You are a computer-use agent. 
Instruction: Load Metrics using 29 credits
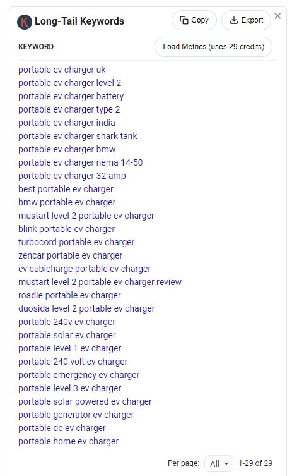[214, 47]
